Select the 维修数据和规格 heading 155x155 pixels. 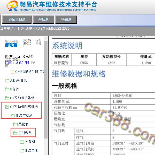(x=79, y=74)
